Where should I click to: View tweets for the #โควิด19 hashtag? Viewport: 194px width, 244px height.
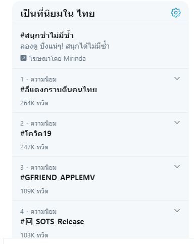click(x=36, y=134)
